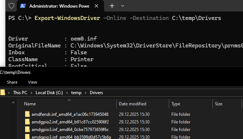Click the PowerShell icon on the terminal tab
Image resolution: width=243 pixels, height=139 pixels.
(x=23, y=6)
